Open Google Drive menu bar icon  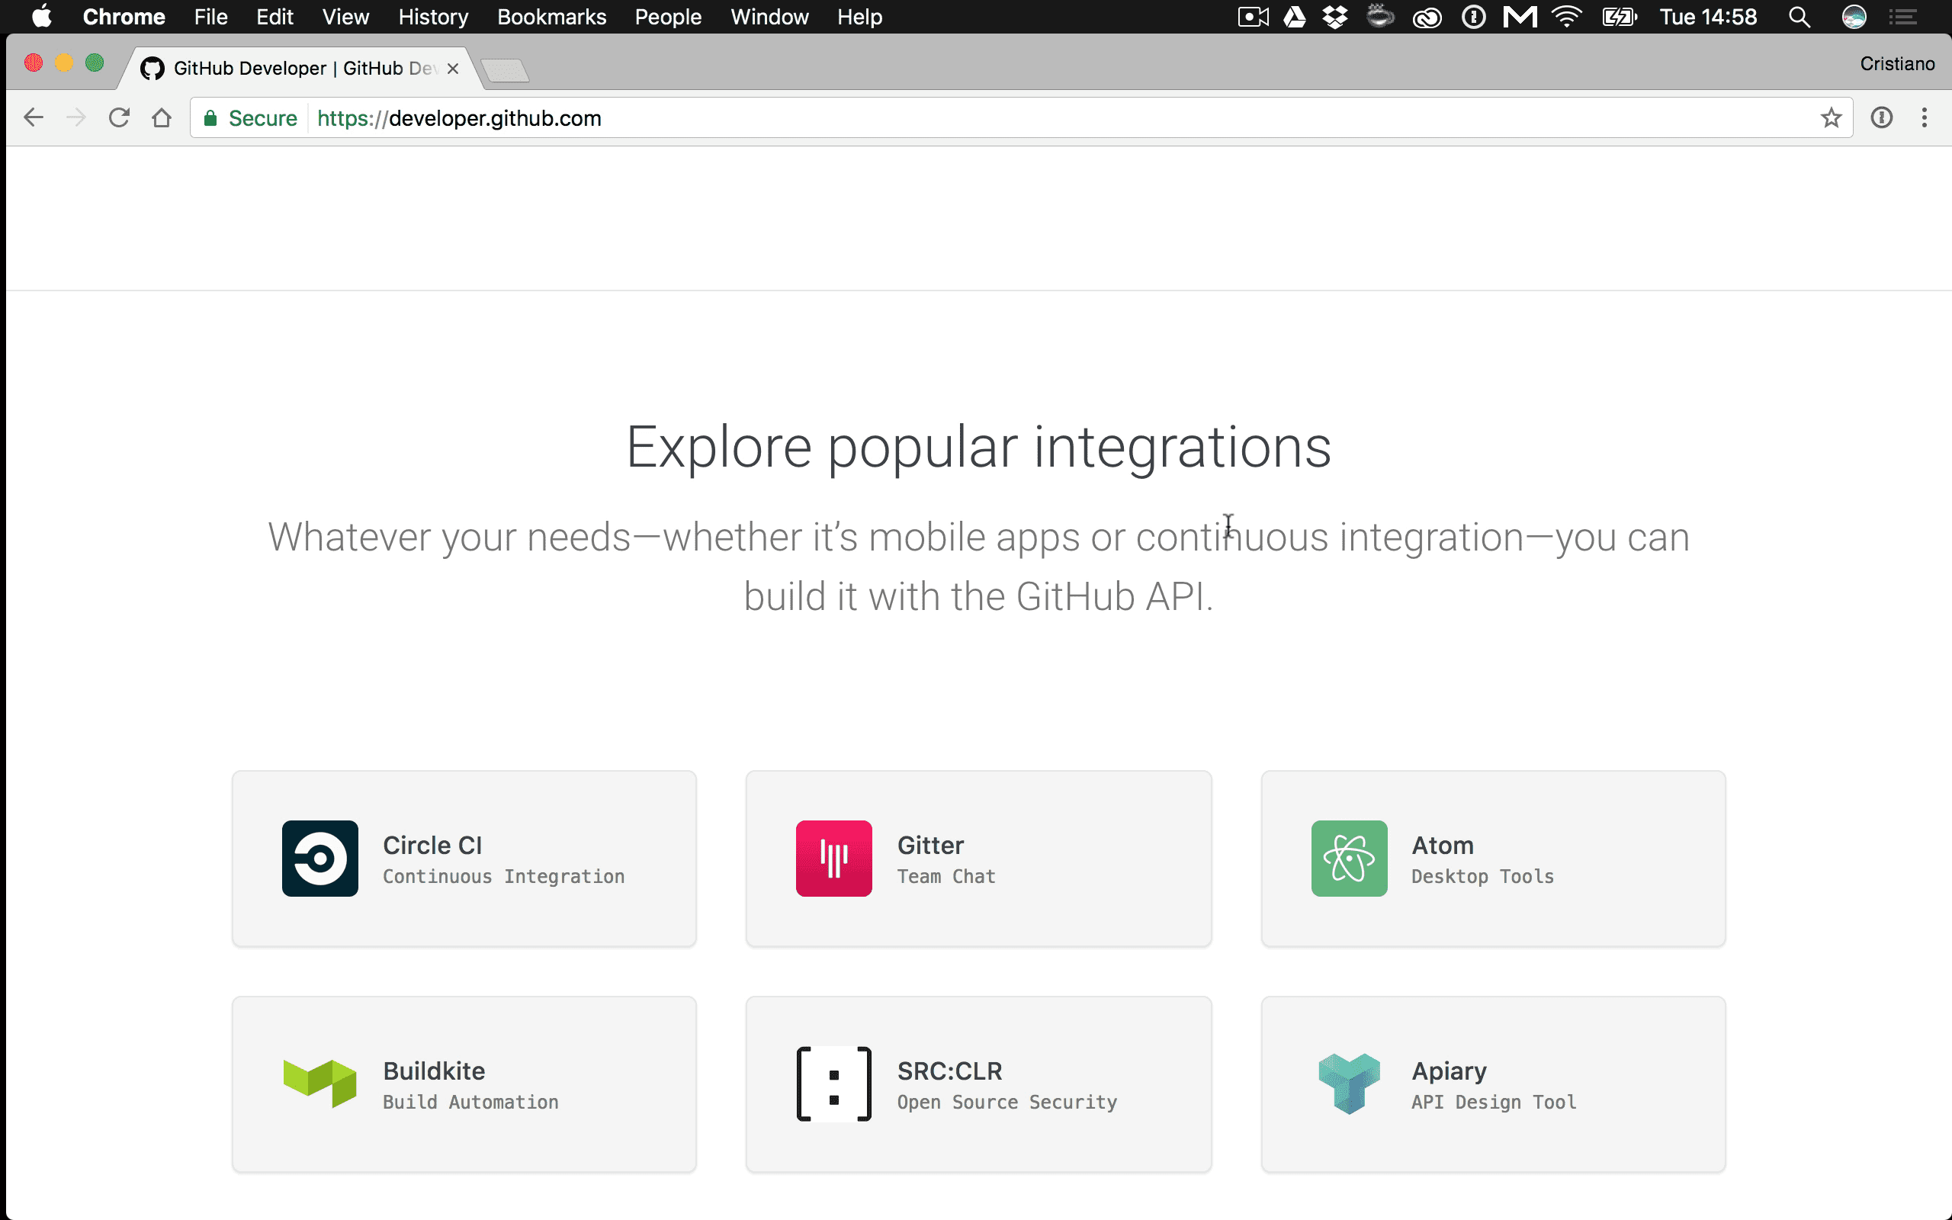click(x=1295, y=16)
